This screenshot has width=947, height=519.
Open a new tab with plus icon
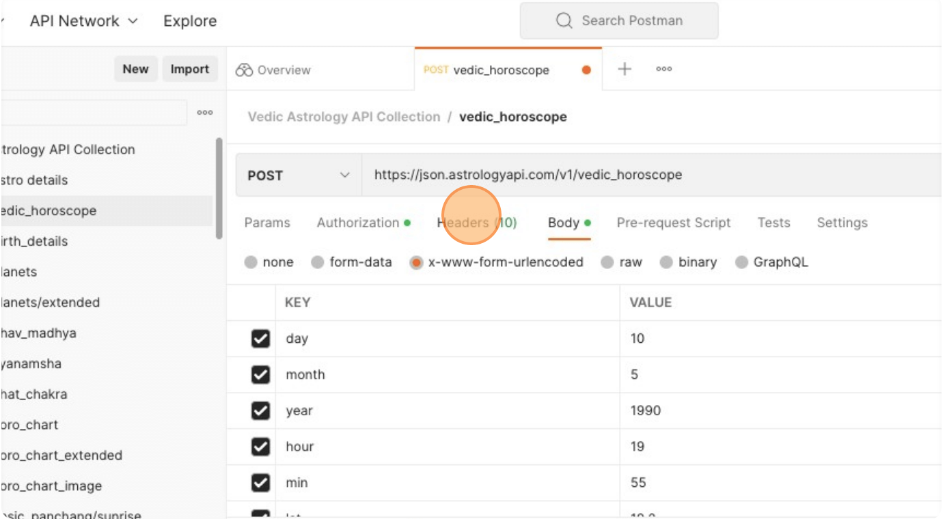tap(625, 69)
